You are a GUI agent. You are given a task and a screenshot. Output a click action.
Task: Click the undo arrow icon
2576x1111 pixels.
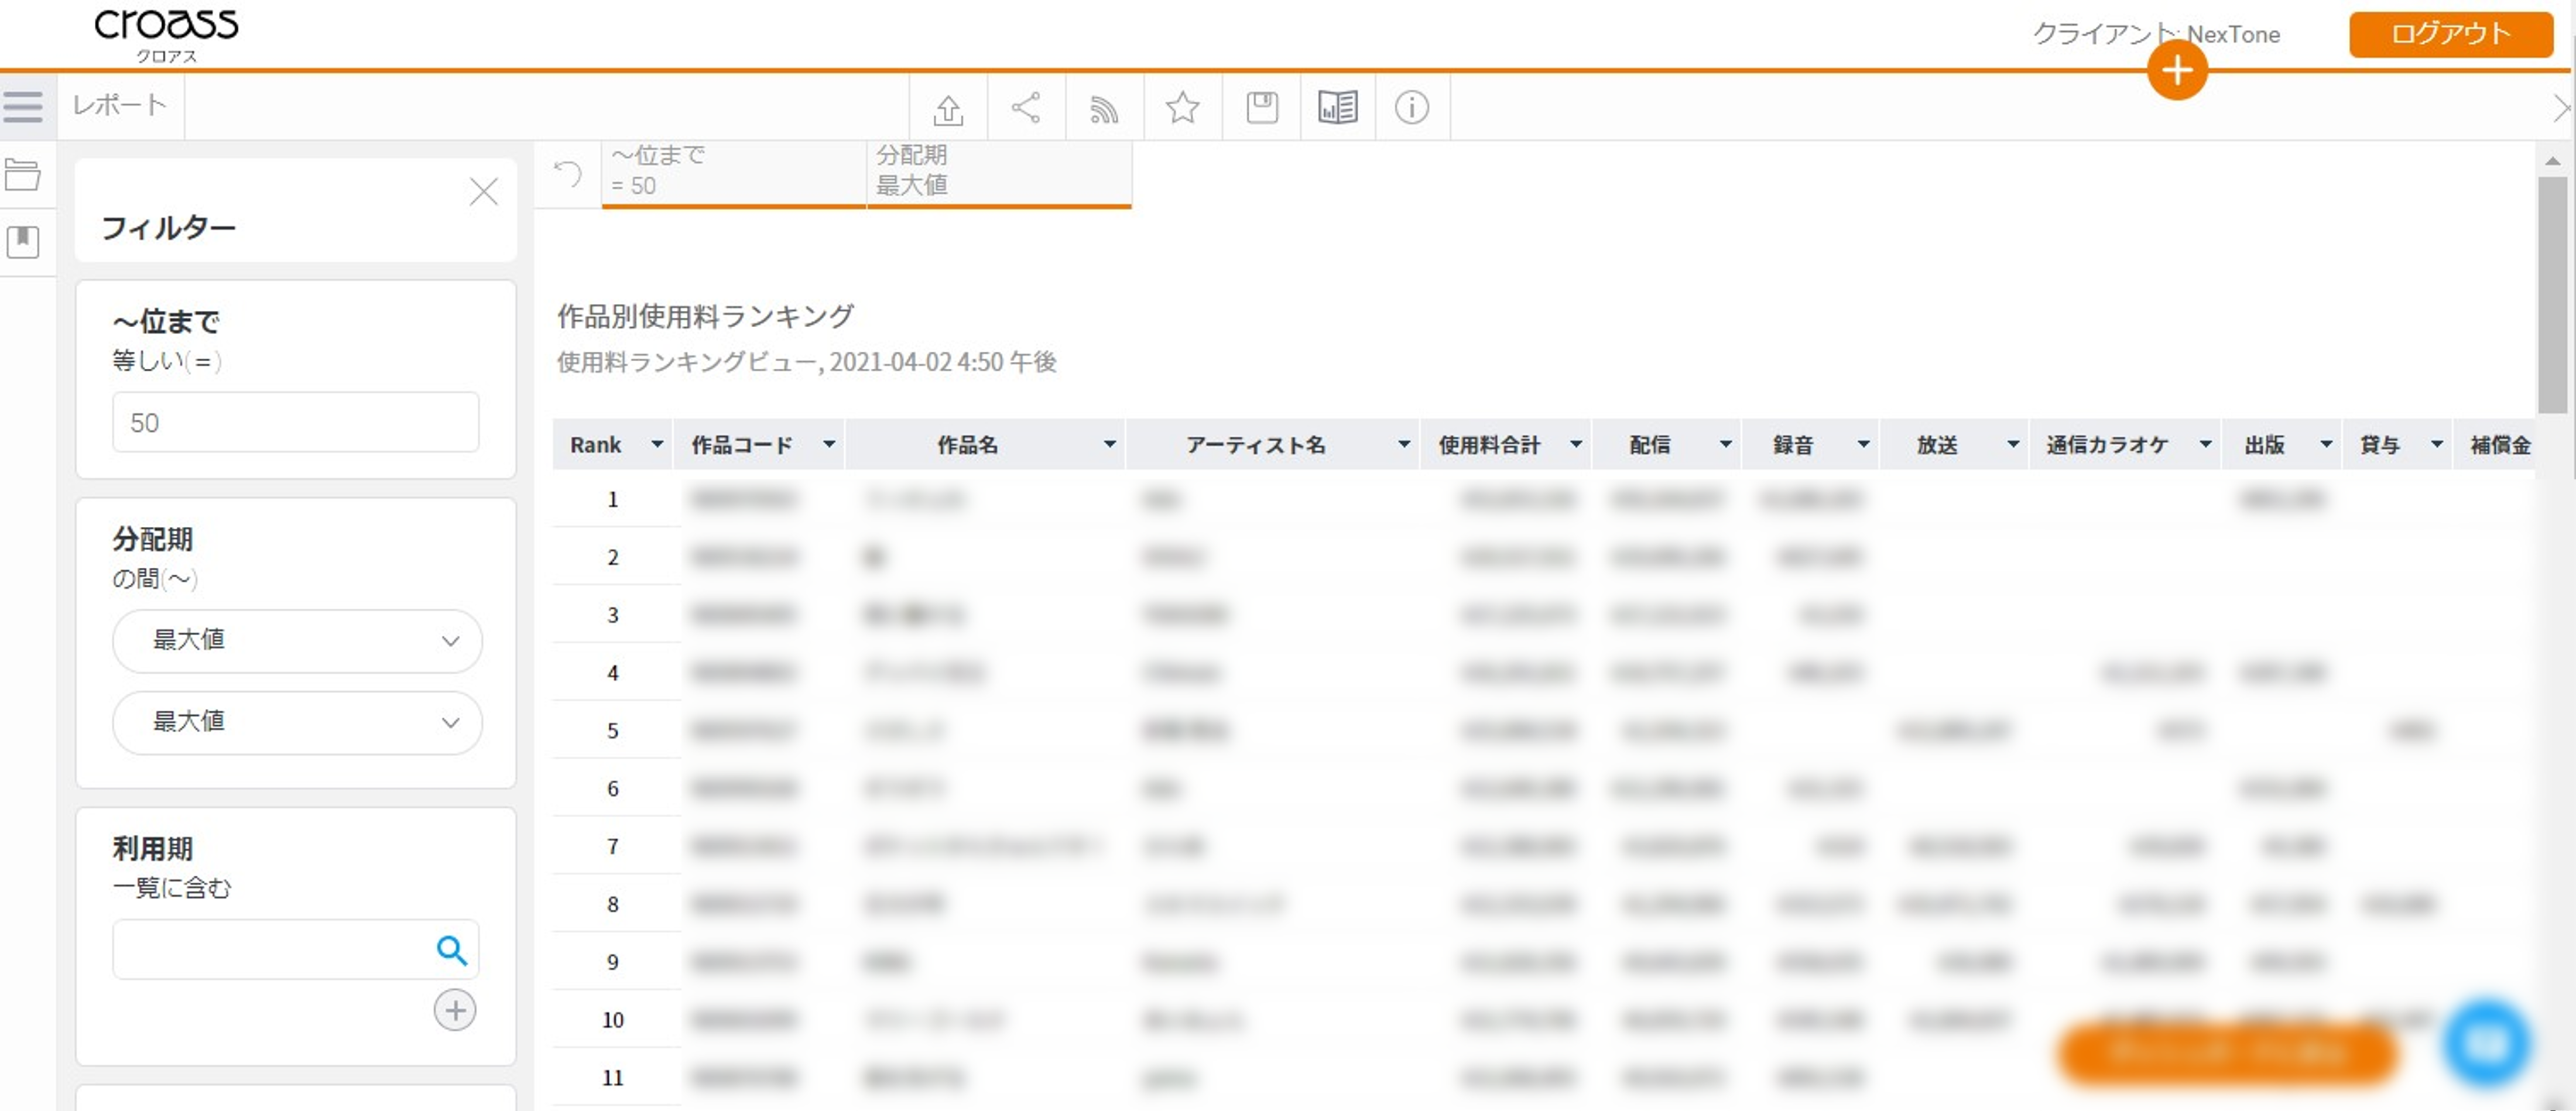tap(567, 174)
